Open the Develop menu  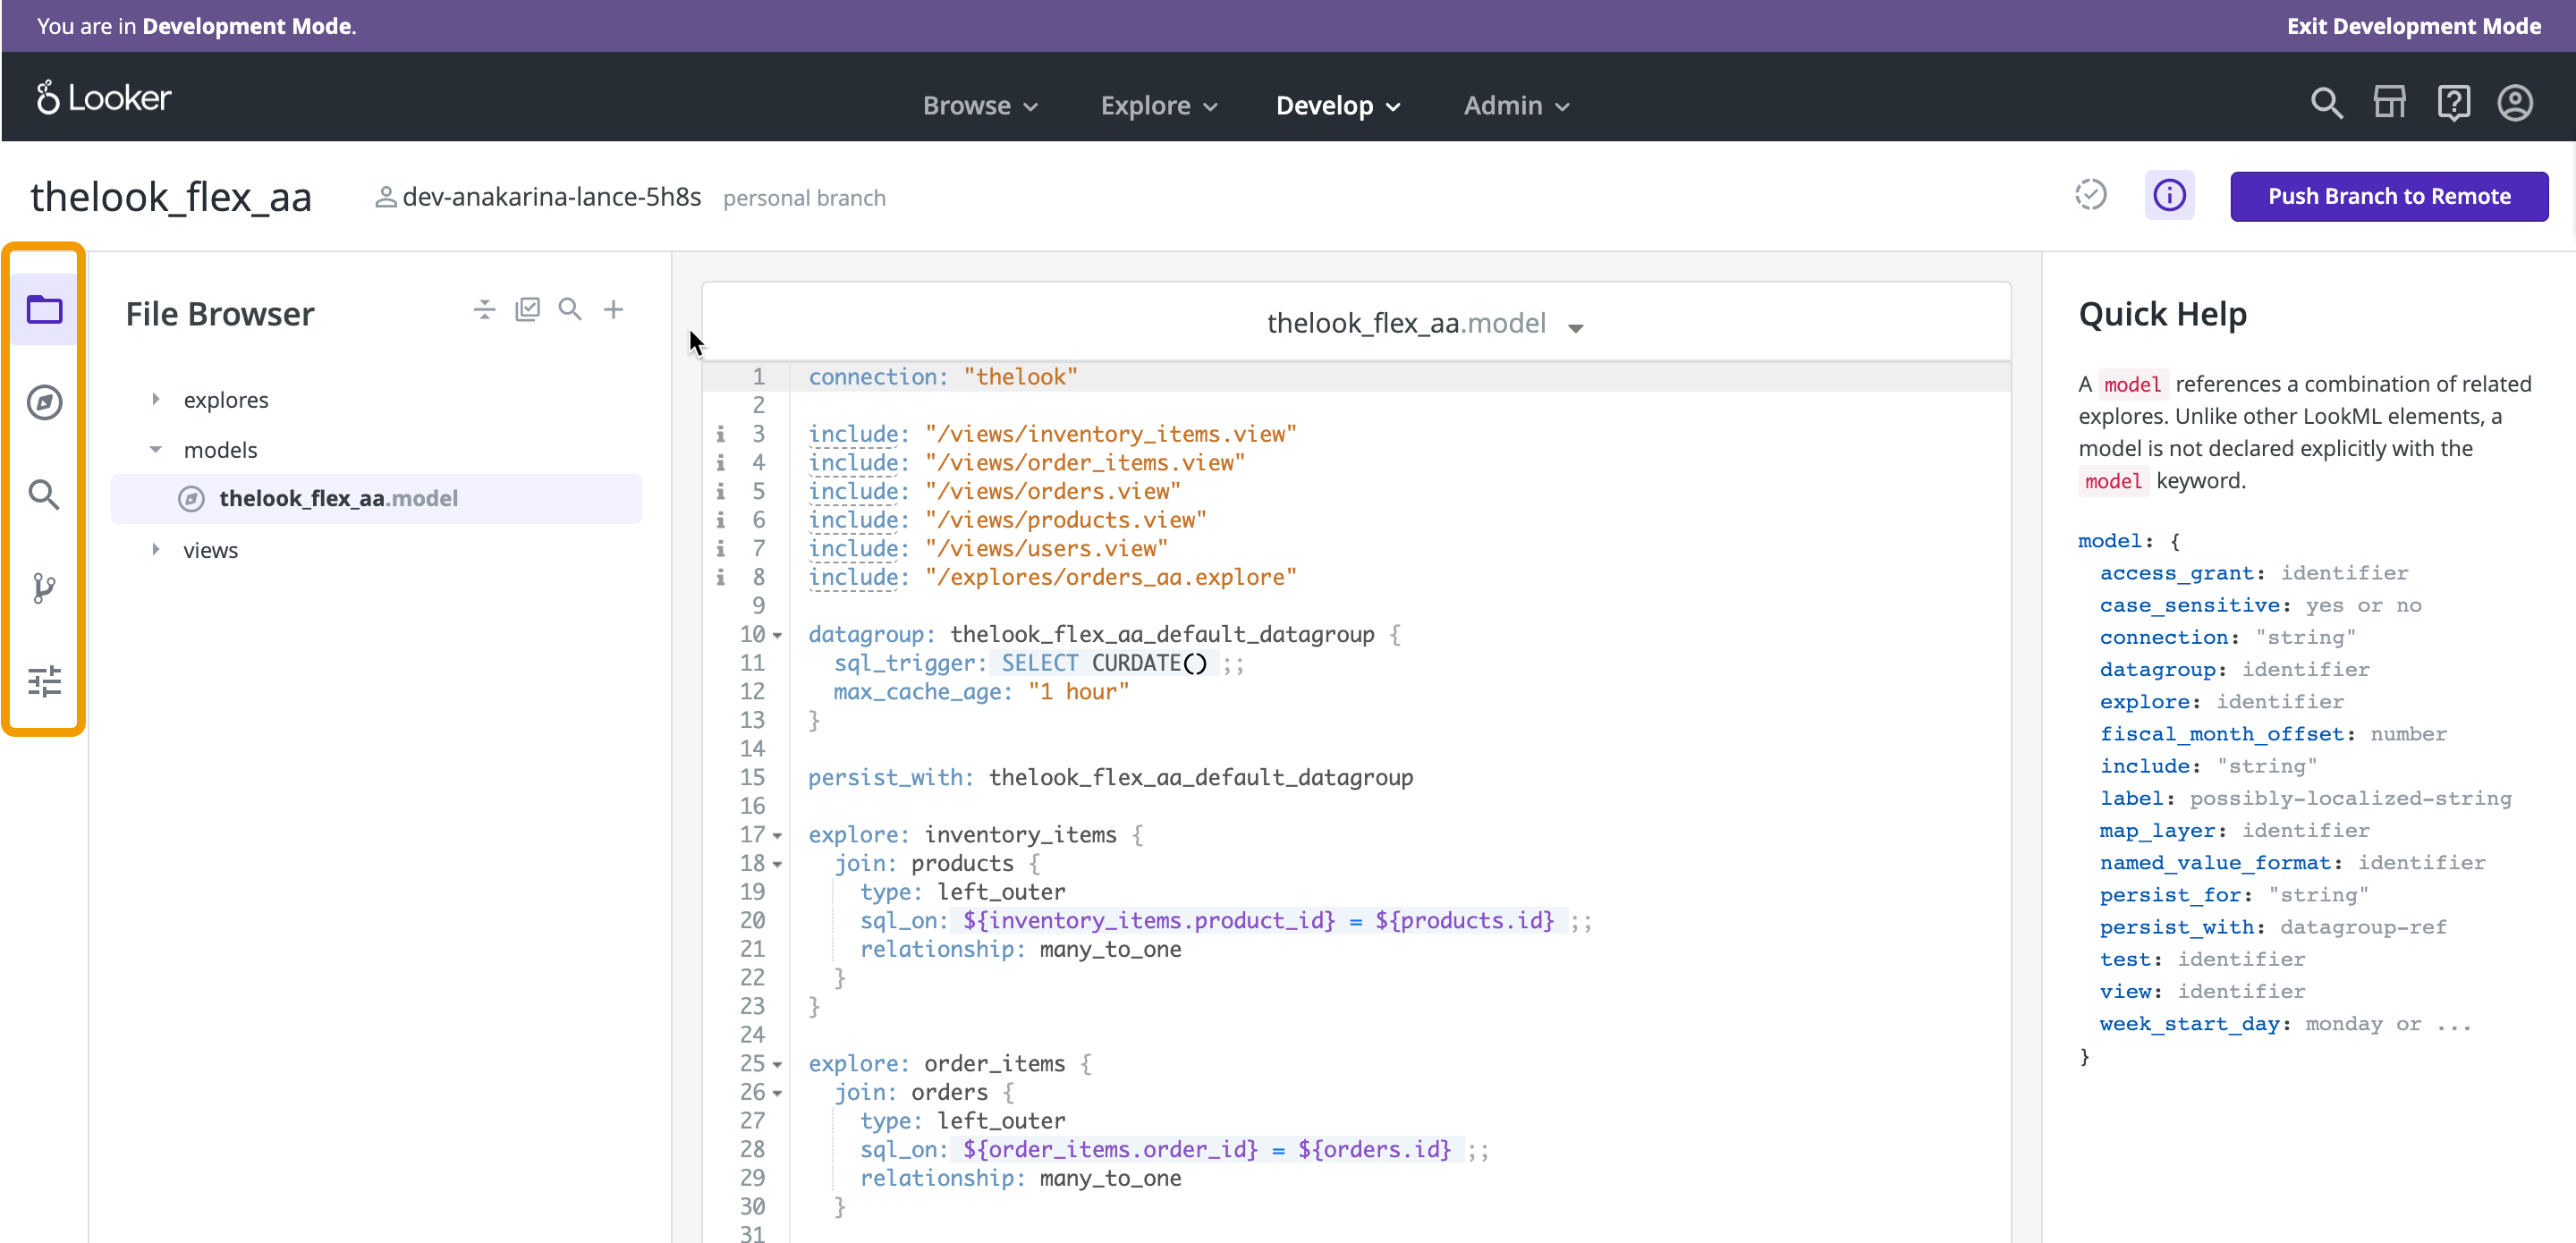[x=1337, y=105]
